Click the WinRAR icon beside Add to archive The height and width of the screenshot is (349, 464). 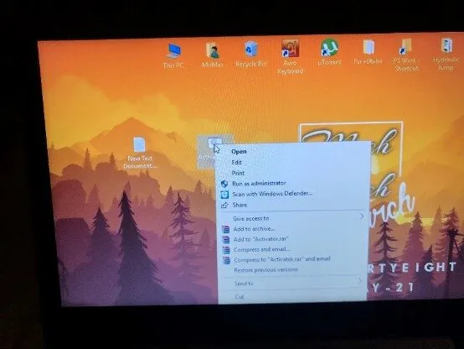[226, 229]
